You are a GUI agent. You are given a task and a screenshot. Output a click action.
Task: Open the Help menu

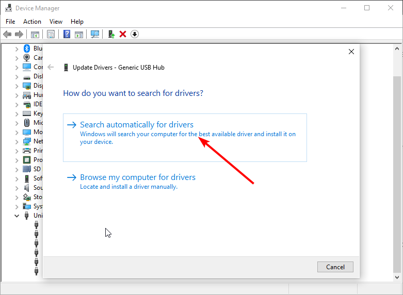pyautogui.click(x=77, y=22)
